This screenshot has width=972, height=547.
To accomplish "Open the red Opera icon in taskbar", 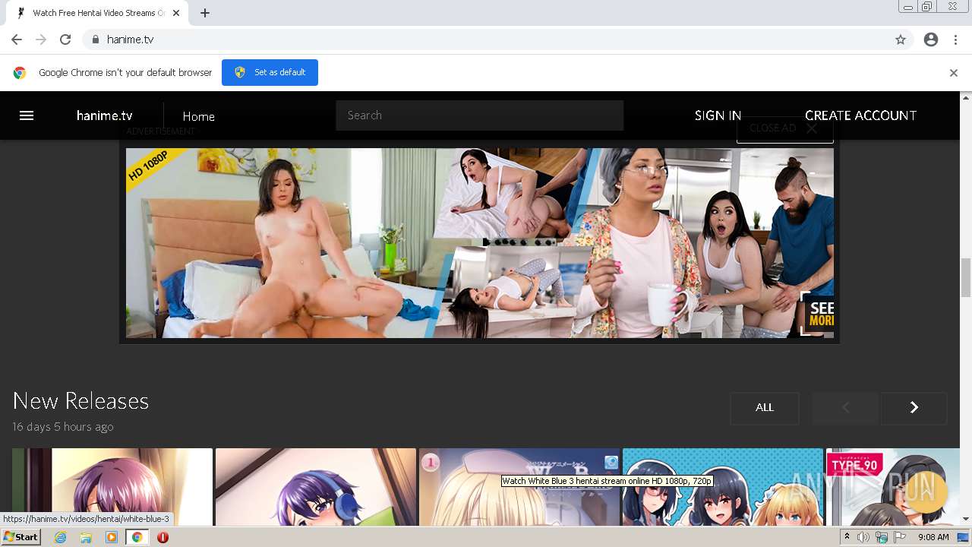I will point(163,537).
